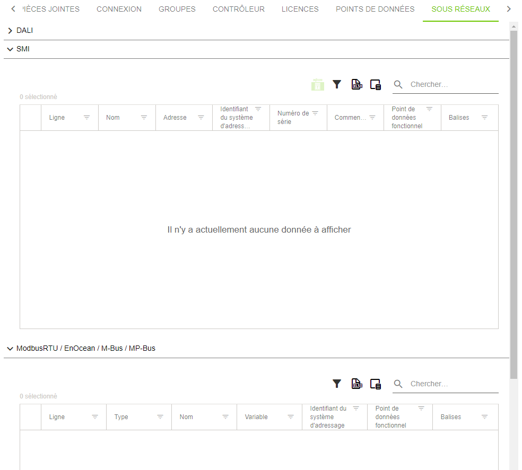Sort ModbusRTU table by Variable header
This screenshot has width=522, height=470.
click(x=256, y=417)
